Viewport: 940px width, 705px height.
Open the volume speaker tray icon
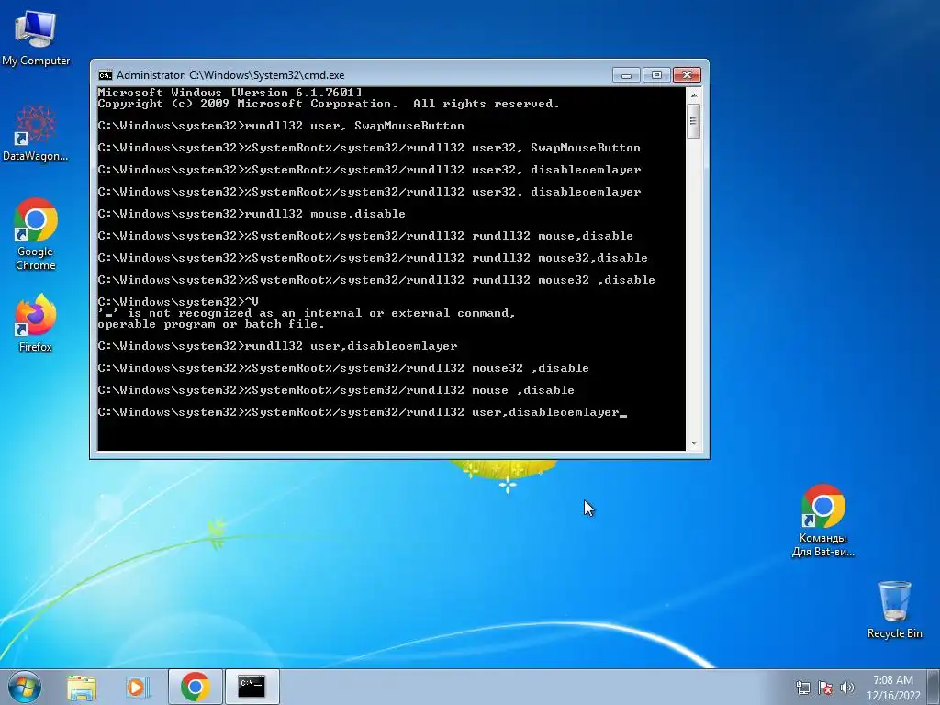pyautogui.click(x=846, y=687)
